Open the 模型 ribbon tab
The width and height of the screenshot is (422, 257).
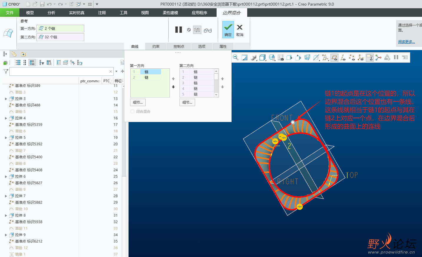(30, 13)
